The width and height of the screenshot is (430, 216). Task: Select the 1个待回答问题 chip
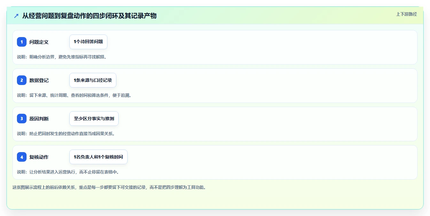point(88,42)
